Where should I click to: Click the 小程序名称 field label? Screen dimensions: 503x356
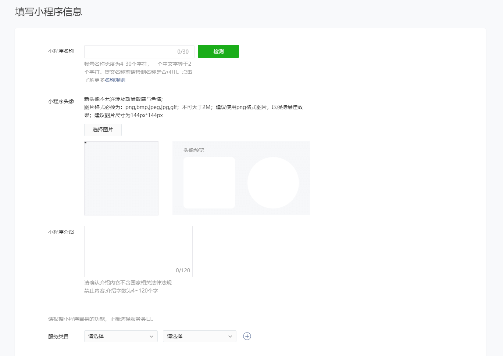(x=61, y=51)
